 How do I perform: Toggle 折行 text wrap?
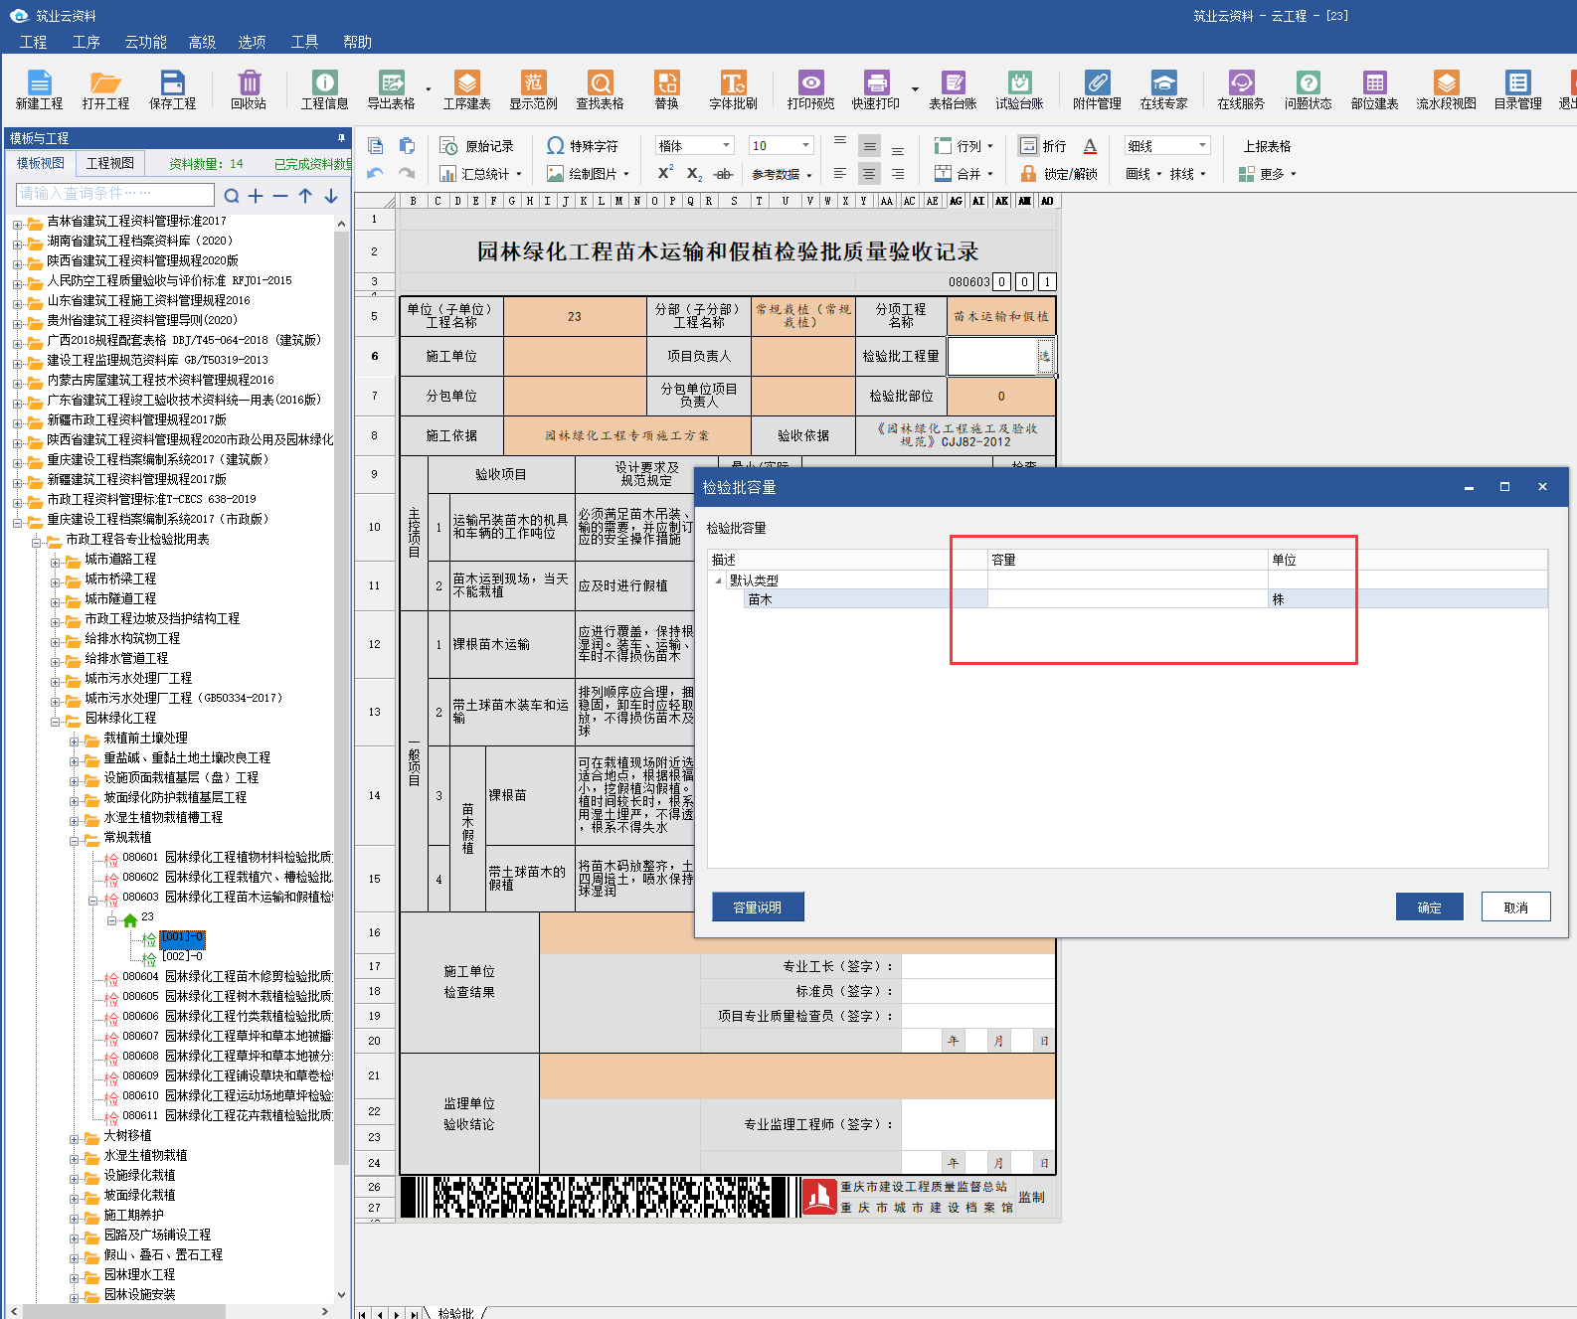[1042, 146]
